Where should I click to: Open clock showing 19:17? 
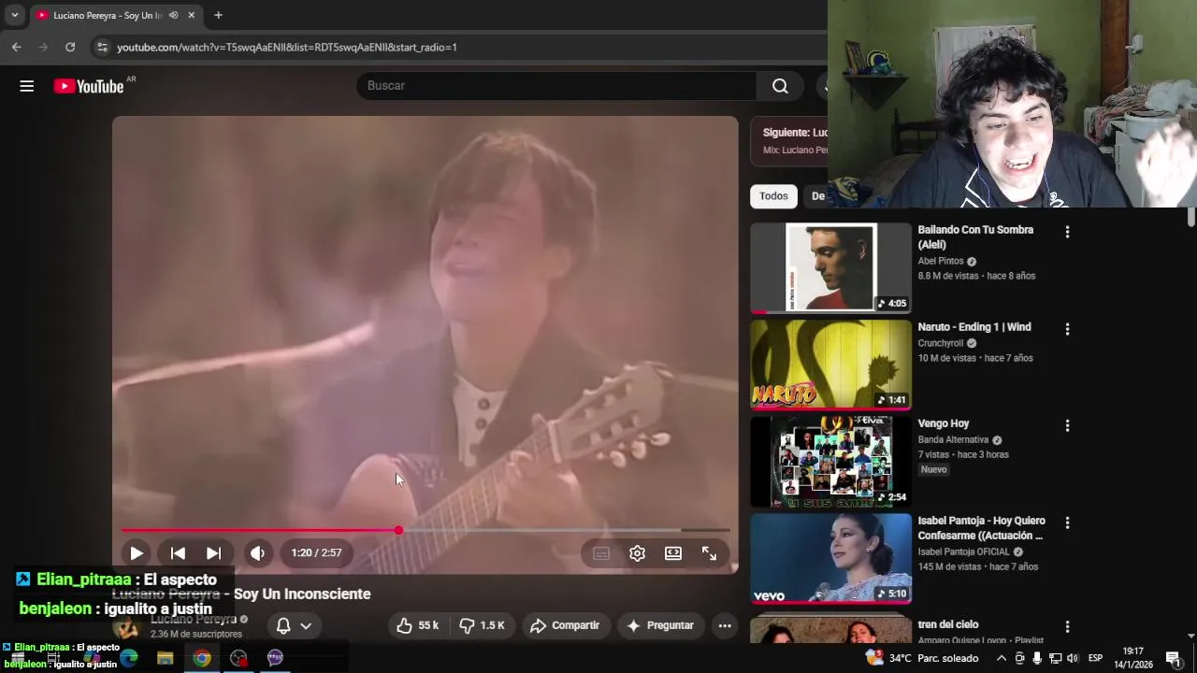pyautogui.click(x=1132, y=658)
